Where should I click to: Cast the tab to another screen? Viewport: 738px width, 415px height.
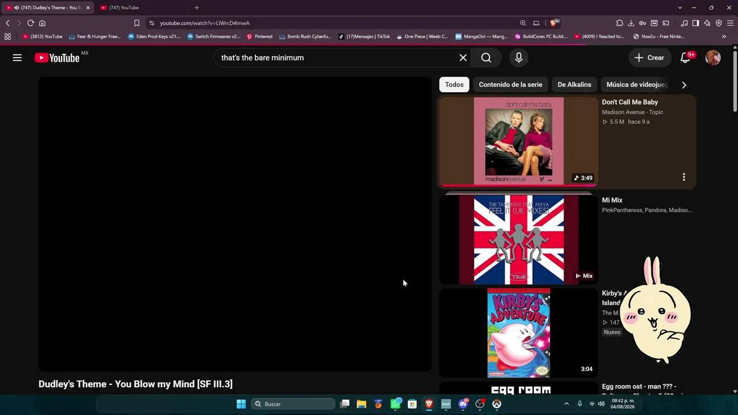[666, 23]
